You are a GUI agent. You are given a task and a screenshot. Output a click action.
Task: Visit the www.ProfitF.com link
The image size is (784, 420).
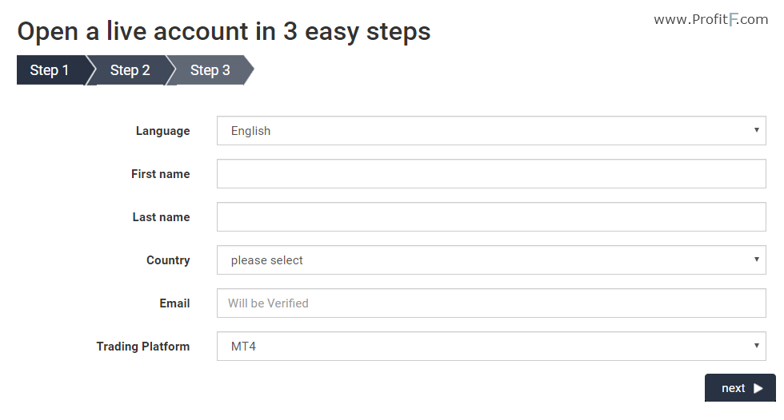pos(710,19)
